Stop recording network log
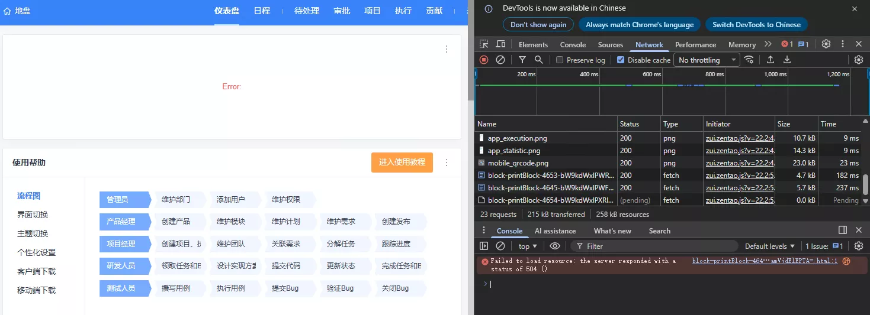Image resolution: width=870 pixels, height=315 pixels. [484, 60]
